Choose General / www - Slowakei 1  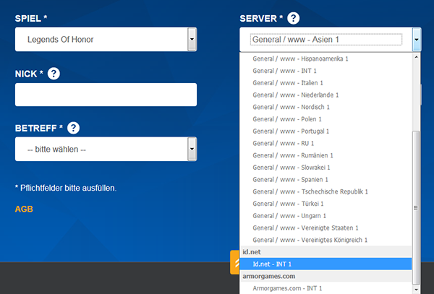click(326, 168)
